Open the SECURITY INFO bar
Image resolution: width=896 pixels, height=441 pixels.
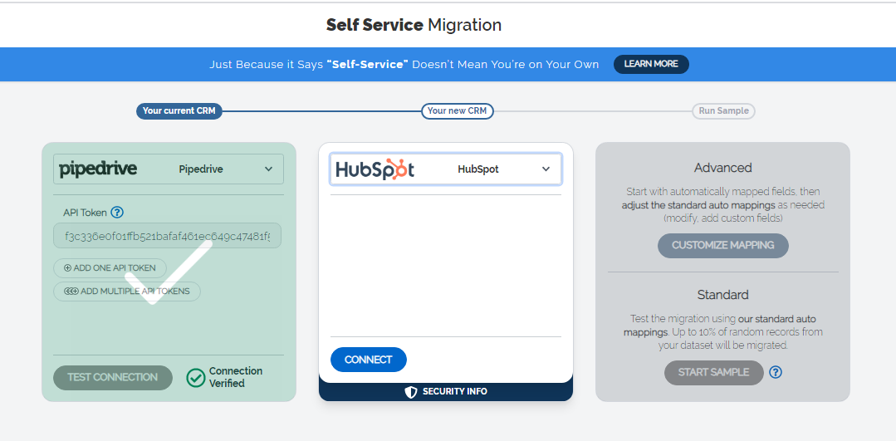[x=446, y=392]
